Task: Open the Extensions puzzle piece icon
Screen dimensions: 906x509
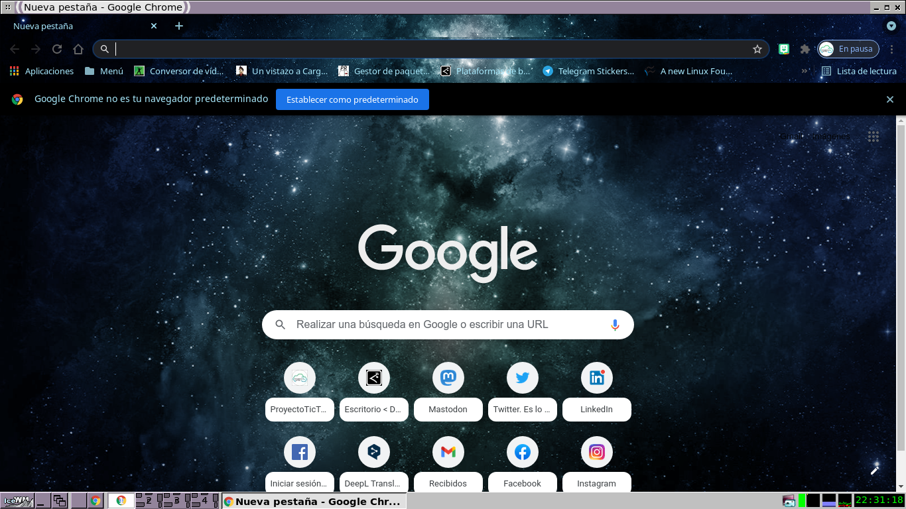Action: [805, 49]
